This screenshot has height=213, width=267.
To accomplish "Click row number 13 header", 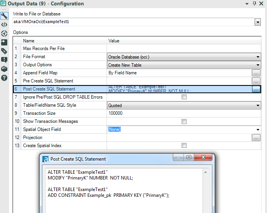I will pyautogui.click(x=17, y=146).
